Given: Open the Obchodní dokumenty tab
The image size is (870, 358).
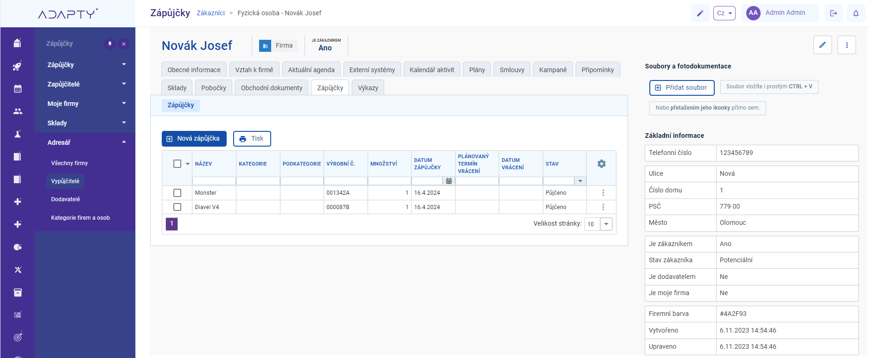Looking at the screenshot, I should tap(271, 88).
